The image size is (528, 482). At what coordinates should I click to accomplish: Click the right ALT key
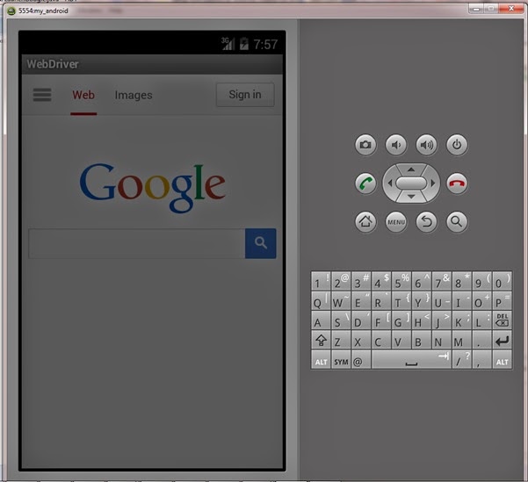click(502, 359)
